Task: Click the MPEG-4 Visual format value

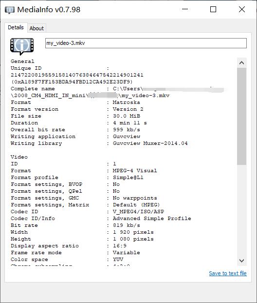Action: [135, 171]
